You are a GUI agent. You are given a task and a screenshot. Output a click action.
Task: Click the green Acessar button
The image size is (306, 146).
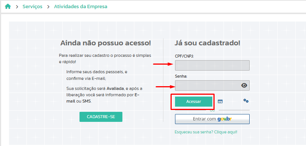coord(194,101)
